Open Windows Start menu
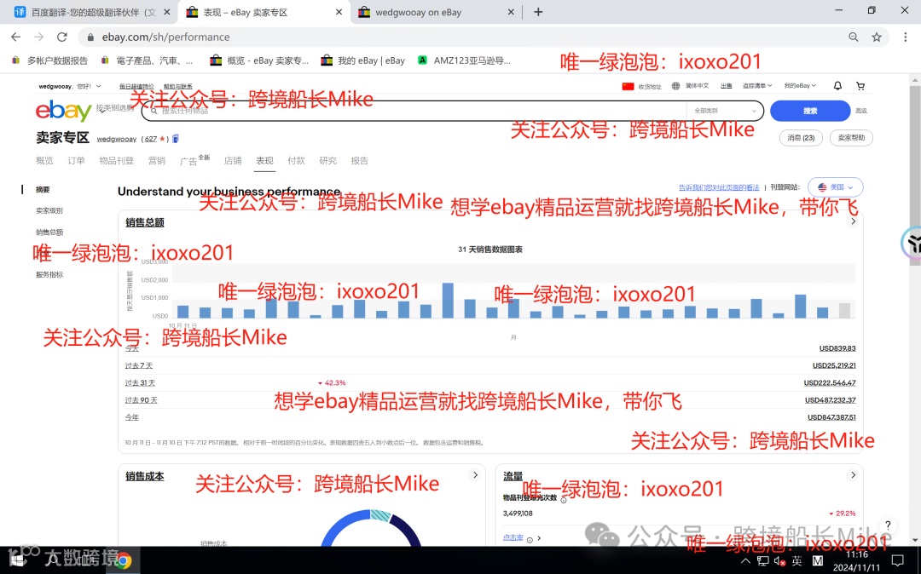The width and height of the screenshot is (921, 574). [x=16, y=560]
